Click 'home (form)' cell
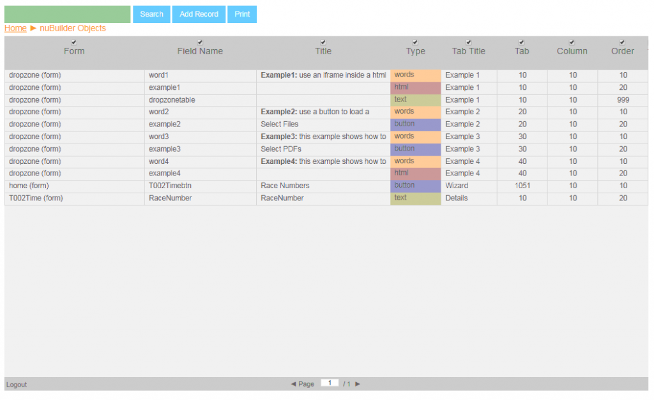654x400 pixels. tap(74, 186)
